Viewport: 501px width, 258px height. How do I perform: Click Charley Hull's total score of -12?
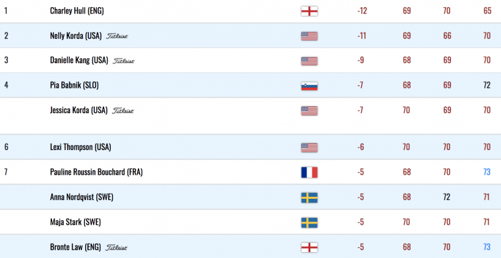[x=362, y=11]
